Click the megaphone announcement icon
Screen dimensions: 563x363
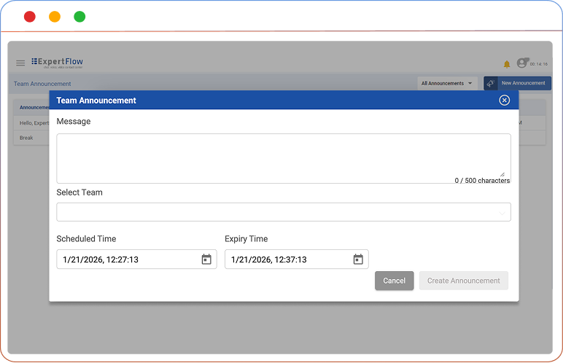click(490, 83)
